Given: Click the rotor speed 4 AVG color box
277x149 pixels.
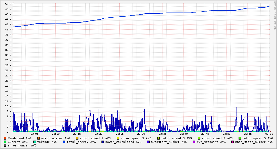Looking at the screenshot, I should pyautogui.click(x=199, y=138).
